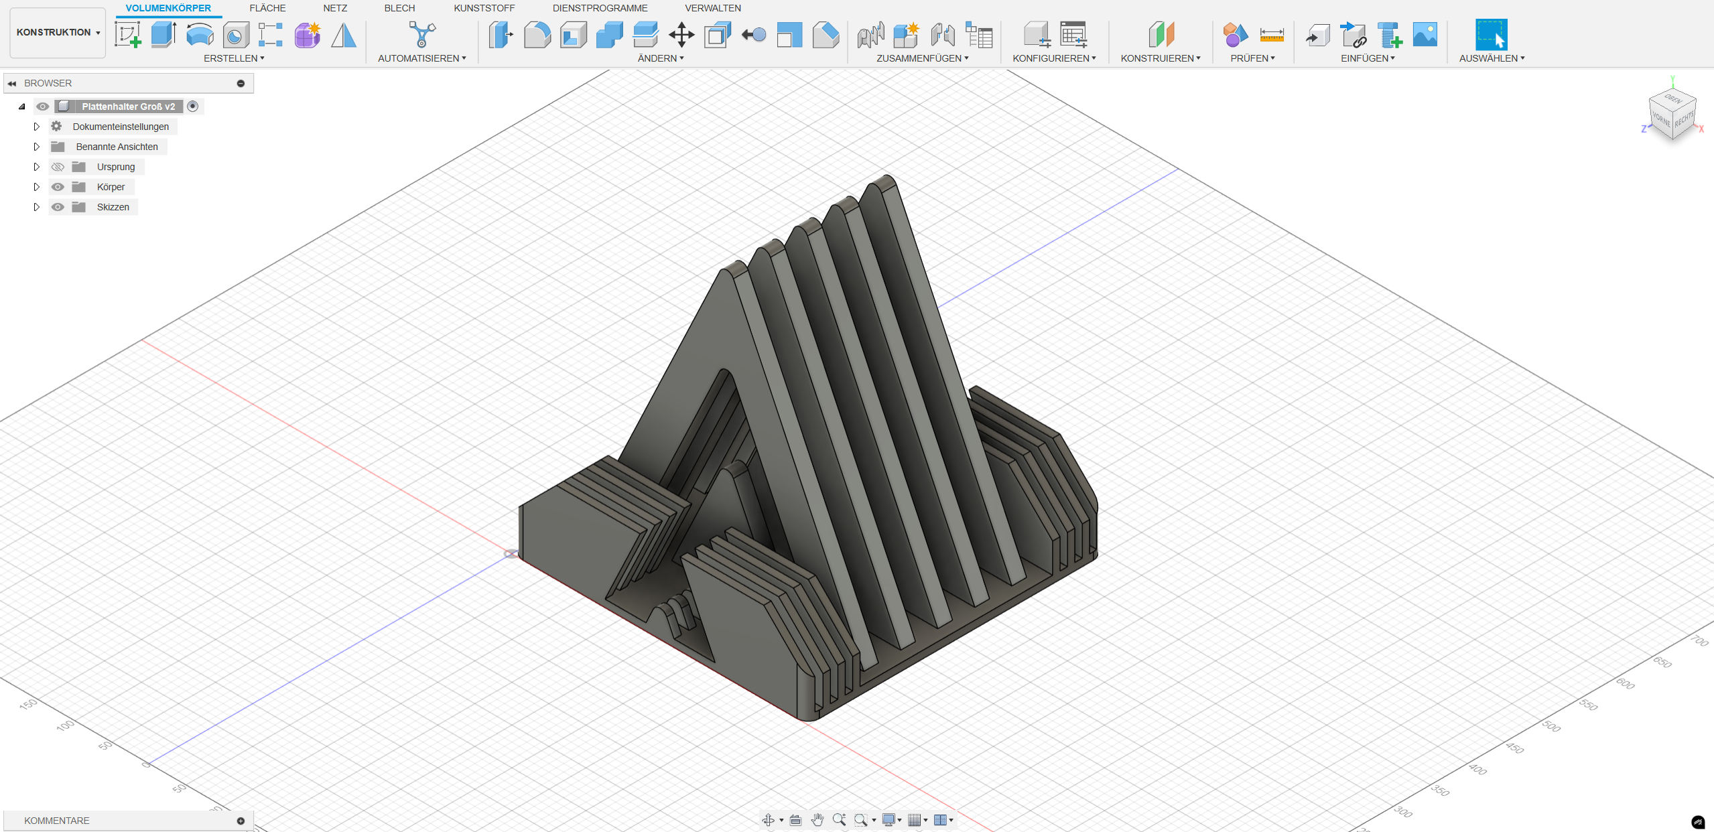Open the ERSTELLEN menu
This screenshot has width=1714, height=832.
[234, 58]
